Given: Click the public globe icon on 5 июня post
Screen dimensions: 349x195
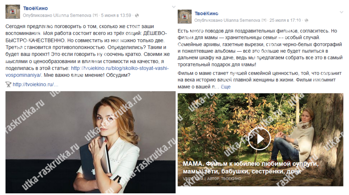Looking at the screenshot, I should [x=137, y=15].
